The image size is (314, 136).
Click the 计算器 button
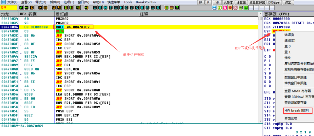click(241, 2)
